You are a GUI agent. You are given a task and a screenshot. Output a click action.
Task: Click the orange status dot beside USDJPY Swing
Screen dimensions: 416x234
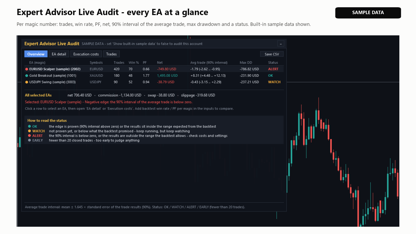(27, 82)
